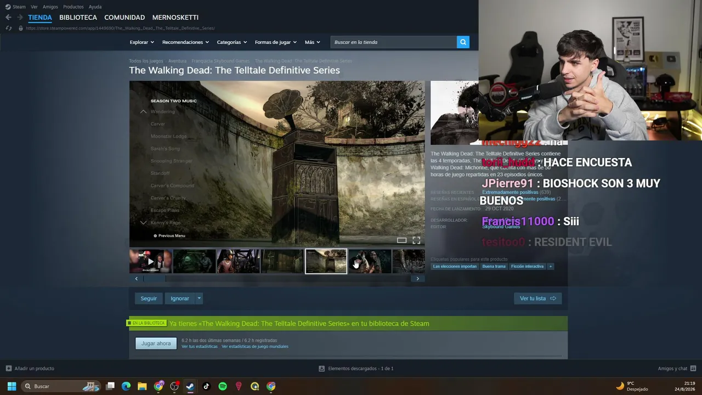Viewport: 702px width, 395px height.
Task: Open the weather widget showing Despejado
Action: [x=632, y=386]
